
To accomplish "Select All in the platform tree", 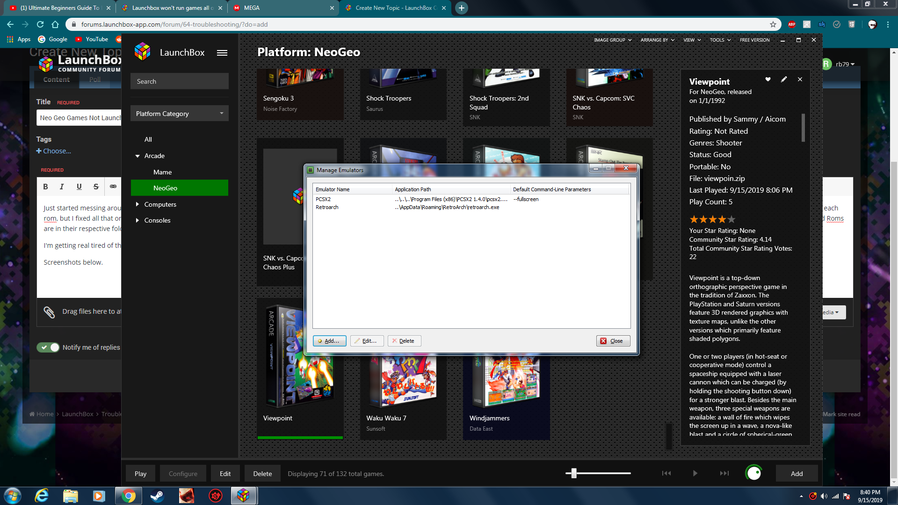I will pos(148,139).
